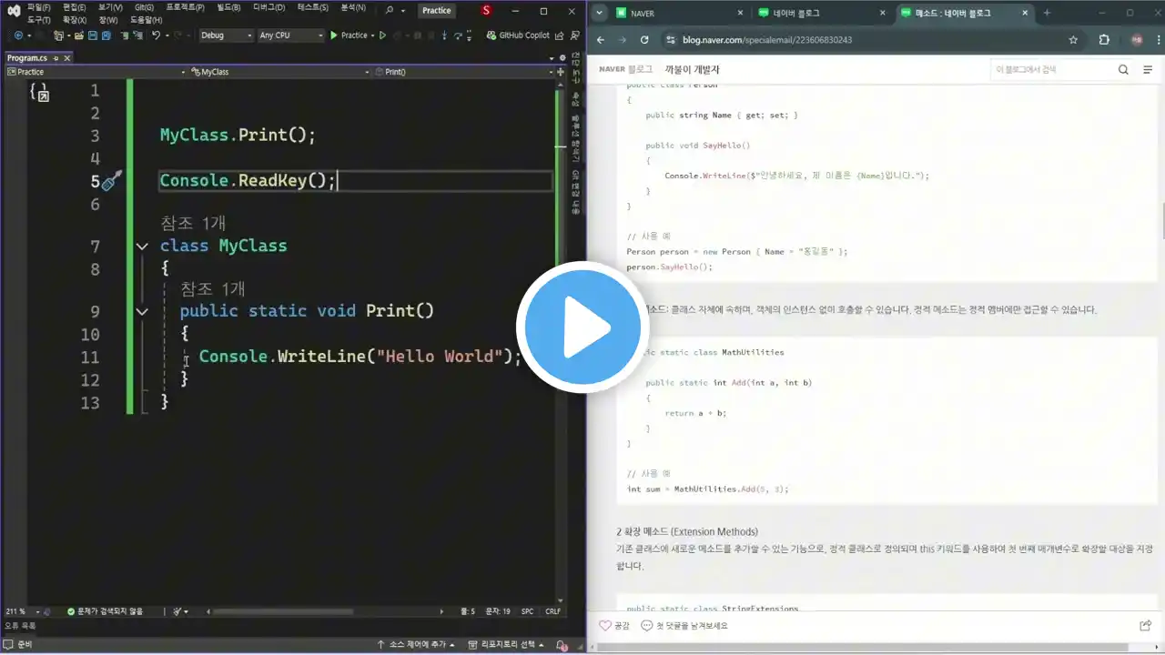Collapse the class MyClass code block
The image size is (1165, 655).
142,246
